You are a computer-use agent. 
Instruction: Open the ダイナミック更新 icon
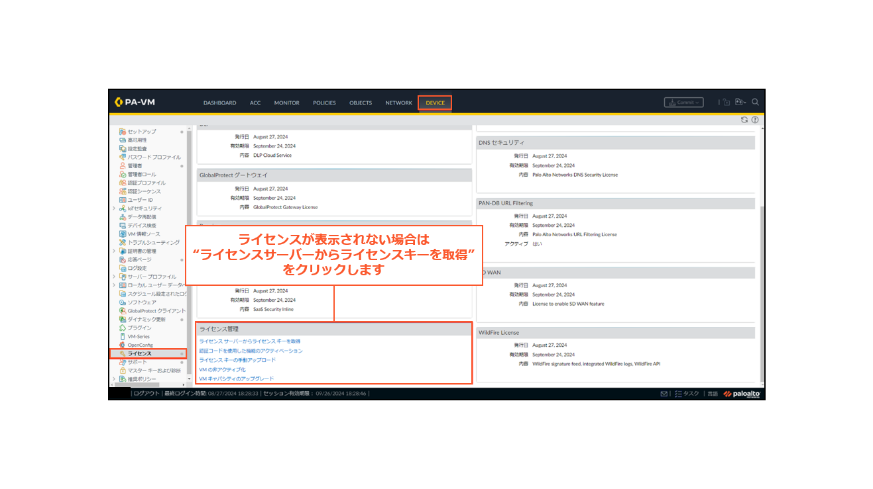point(123,320)
